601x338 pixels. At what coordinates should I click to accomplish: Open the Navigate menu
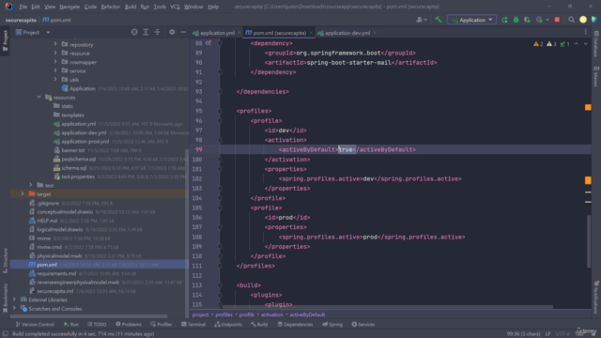click(69, 7)
